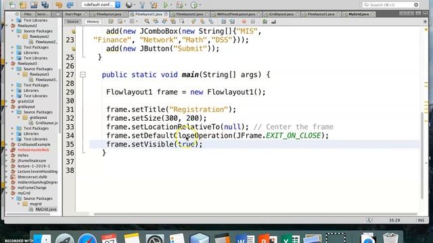Open the Start Page tab
The width and height of the screenshot is (433, 243).
coord(73,14)
